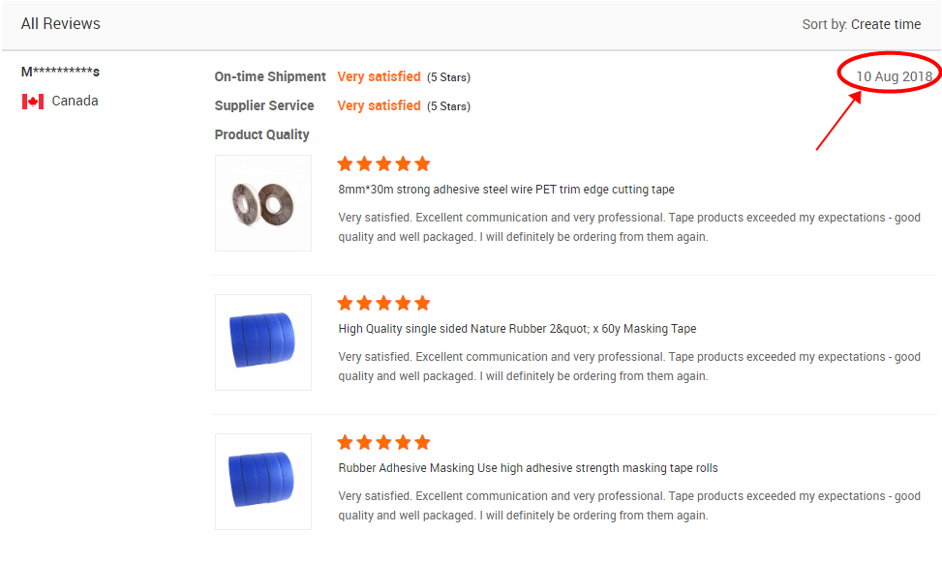Open the Sort by Create time dropdown
This screenshot has height=562, width=942.
(x=861, y=24)
